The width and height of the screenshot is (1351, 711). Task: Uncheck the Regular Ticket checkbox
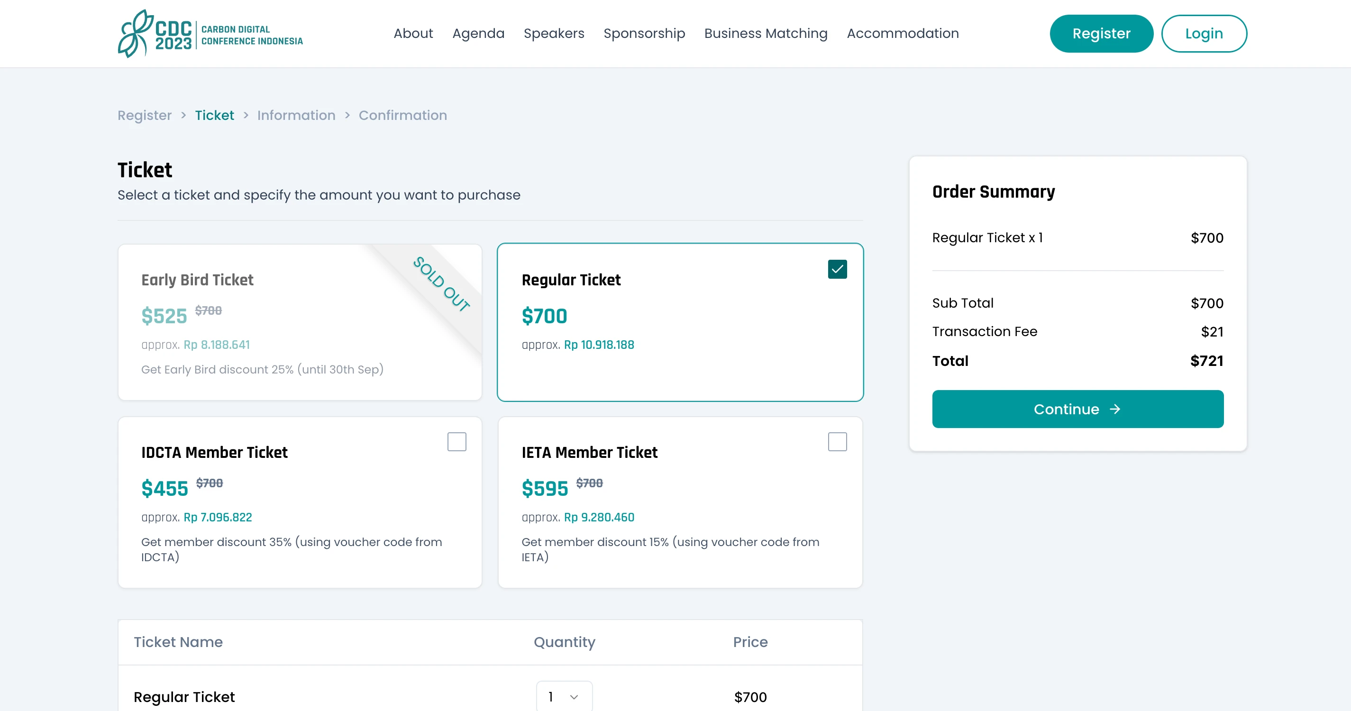tap(837, 269)
